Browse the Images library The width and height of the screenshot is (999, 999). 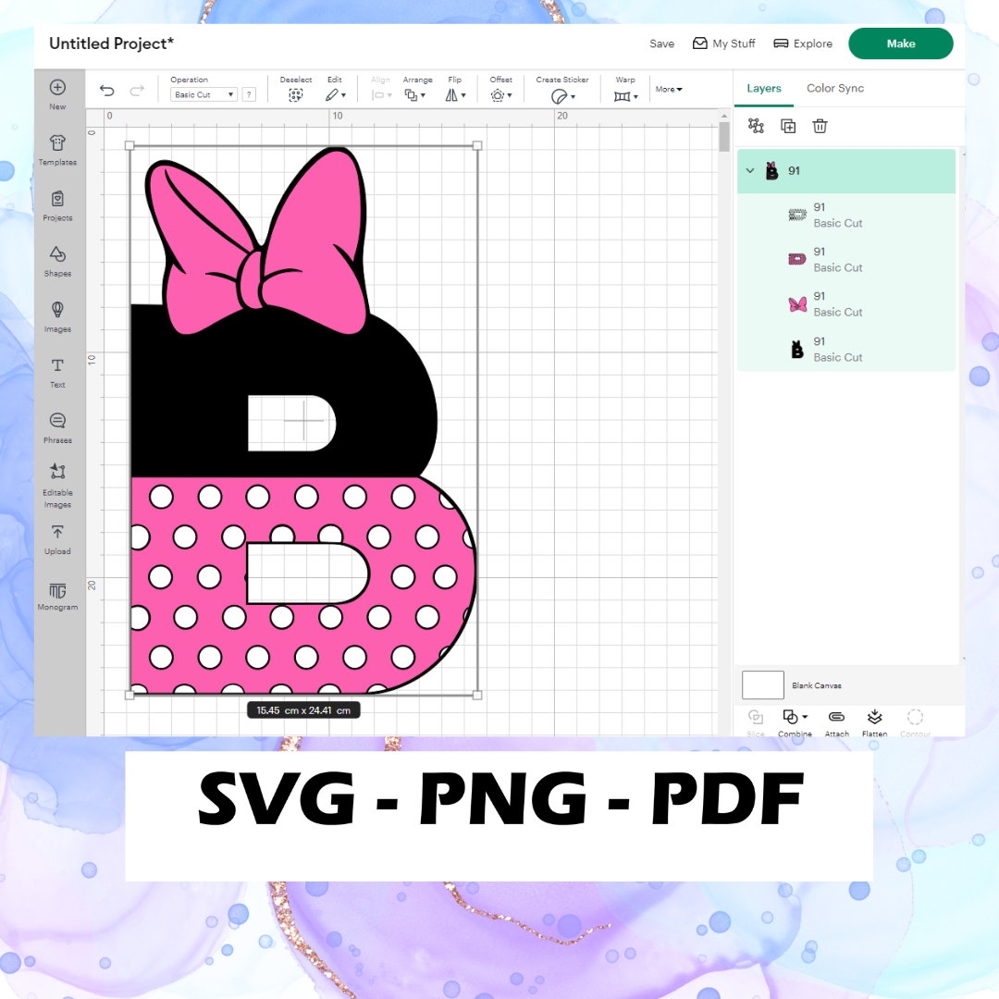pos(57,317)
